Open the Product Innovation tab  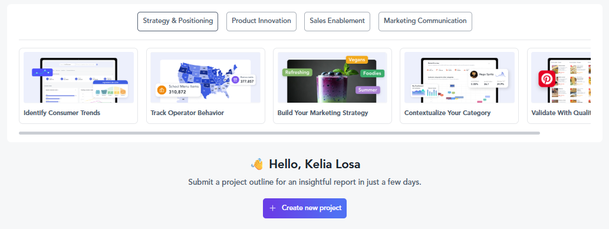[261, 21]
